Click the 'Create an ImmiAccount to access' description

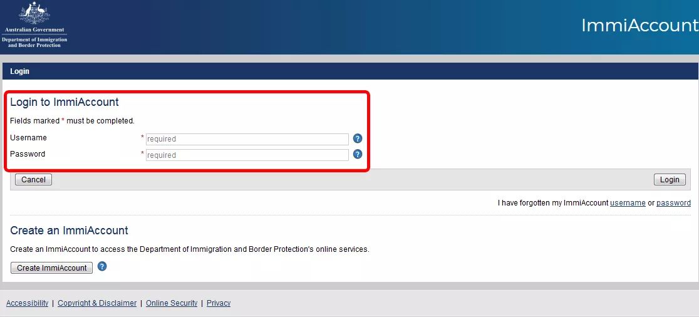click(x=190, y=249)
